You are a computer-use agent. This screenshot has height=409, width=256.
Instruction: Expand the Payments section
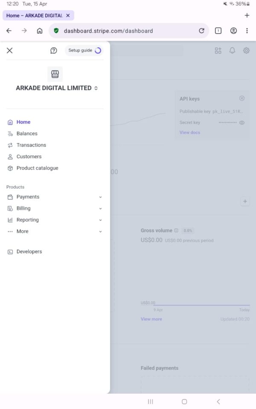(x=55, y=197)
